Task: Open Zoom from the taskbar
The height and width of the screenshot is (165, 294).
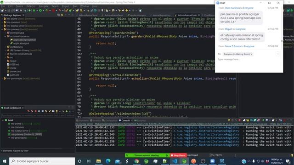Action: (x=212, y=161)
